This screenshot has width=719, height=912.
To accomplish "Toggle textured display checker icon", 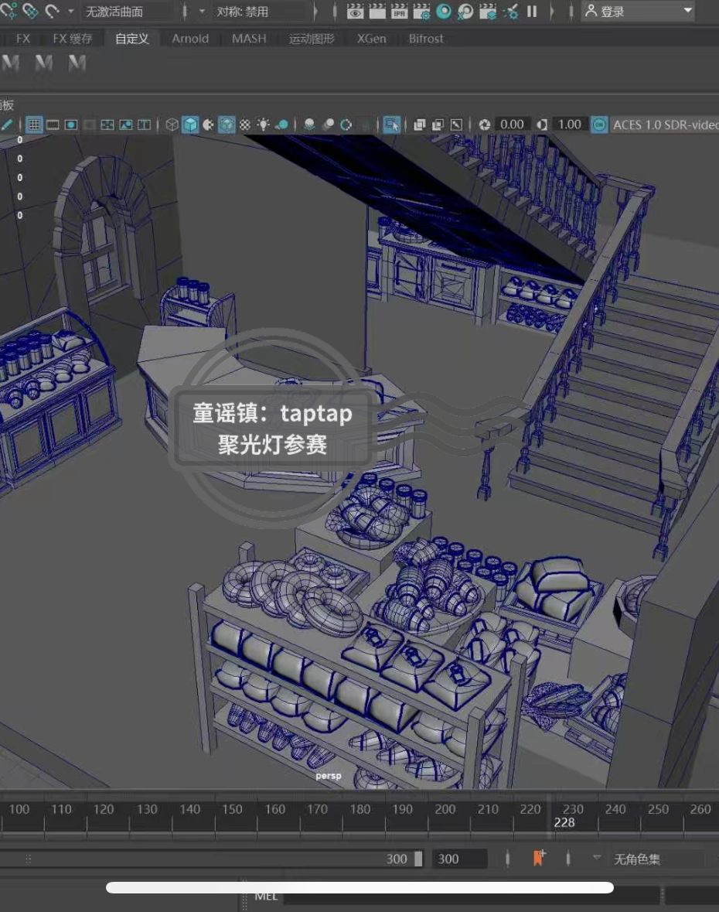I will coord(245,125).
